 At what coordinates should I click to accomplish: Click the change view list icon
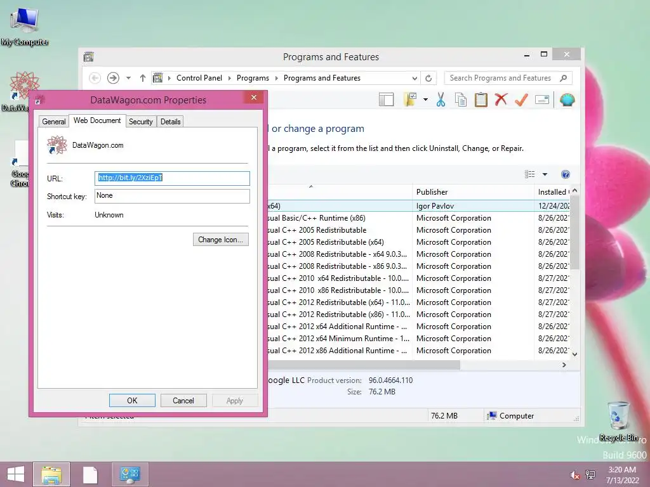click(530, 174)
